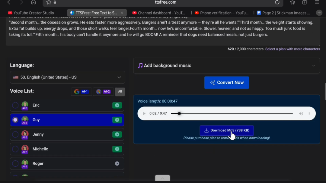The width and height of the screenshot is (326, 183).
Task: Go to browser home page
Action: (x=34, y=2)
